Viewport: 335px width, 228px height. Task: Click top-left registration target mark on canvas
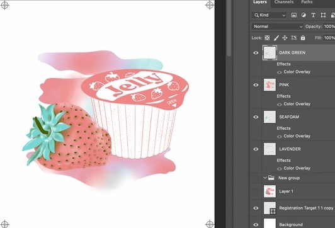pyautogui.click(x=4, y=5)
